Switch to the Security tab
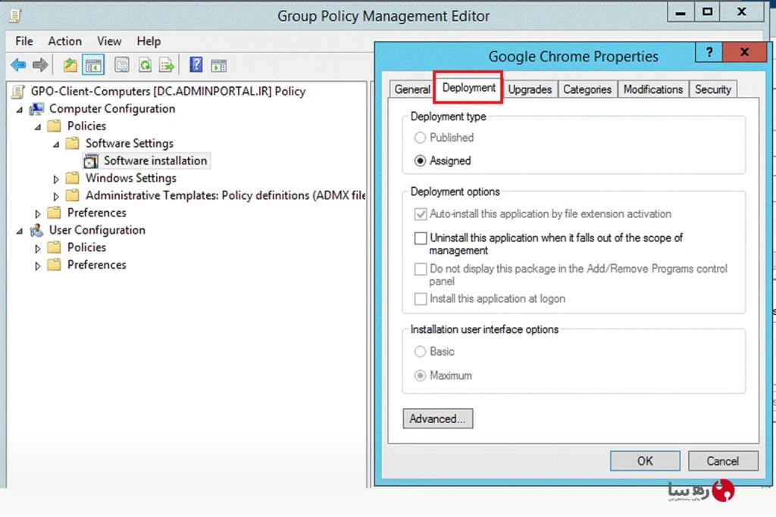 [x=712, y=89]
